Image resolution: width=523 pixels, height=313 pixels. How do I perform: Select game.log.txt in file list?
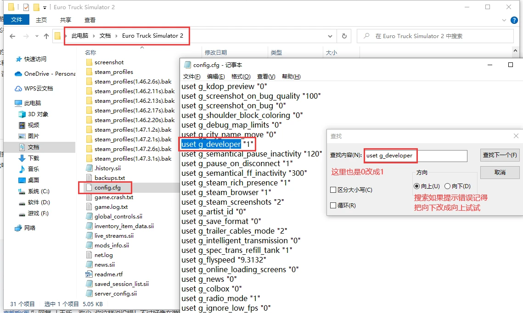pos(111,207)
